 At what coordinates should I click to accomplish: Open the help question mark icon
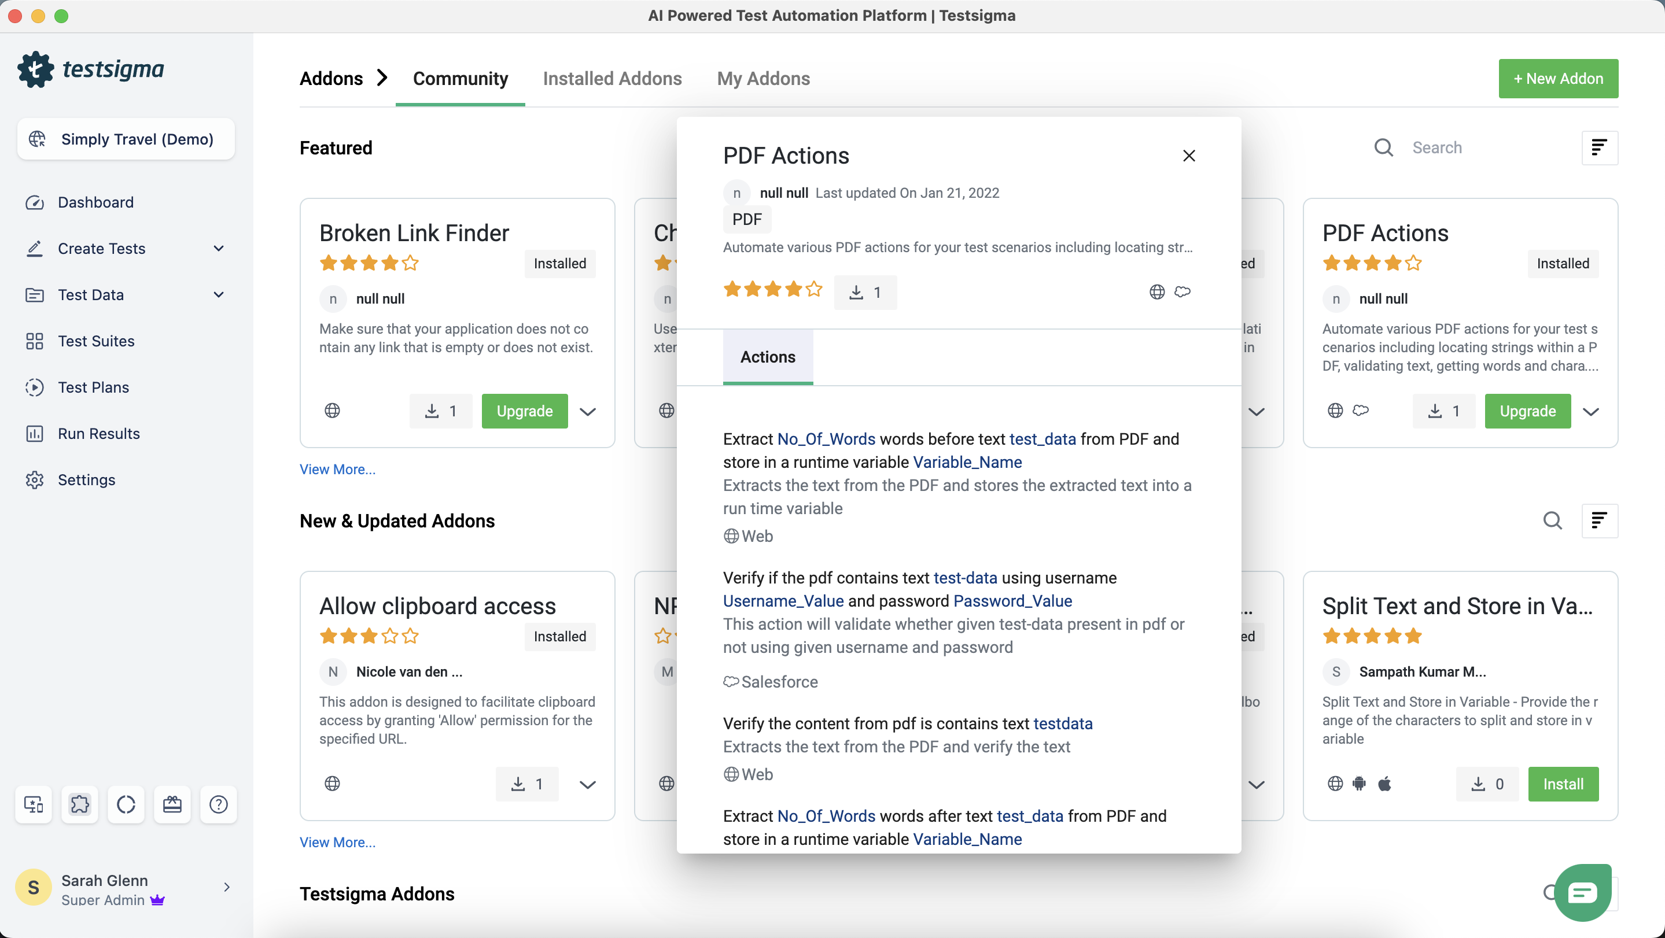point(219,804)
